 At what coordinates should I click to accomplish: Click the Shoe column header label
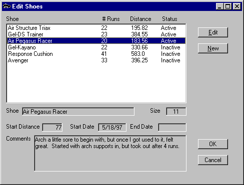coord(12,19)
